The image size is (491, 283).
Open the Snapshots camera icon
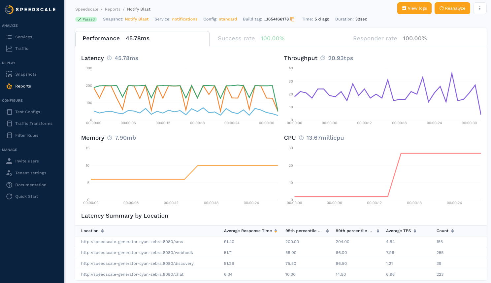[x=9, y=74]
